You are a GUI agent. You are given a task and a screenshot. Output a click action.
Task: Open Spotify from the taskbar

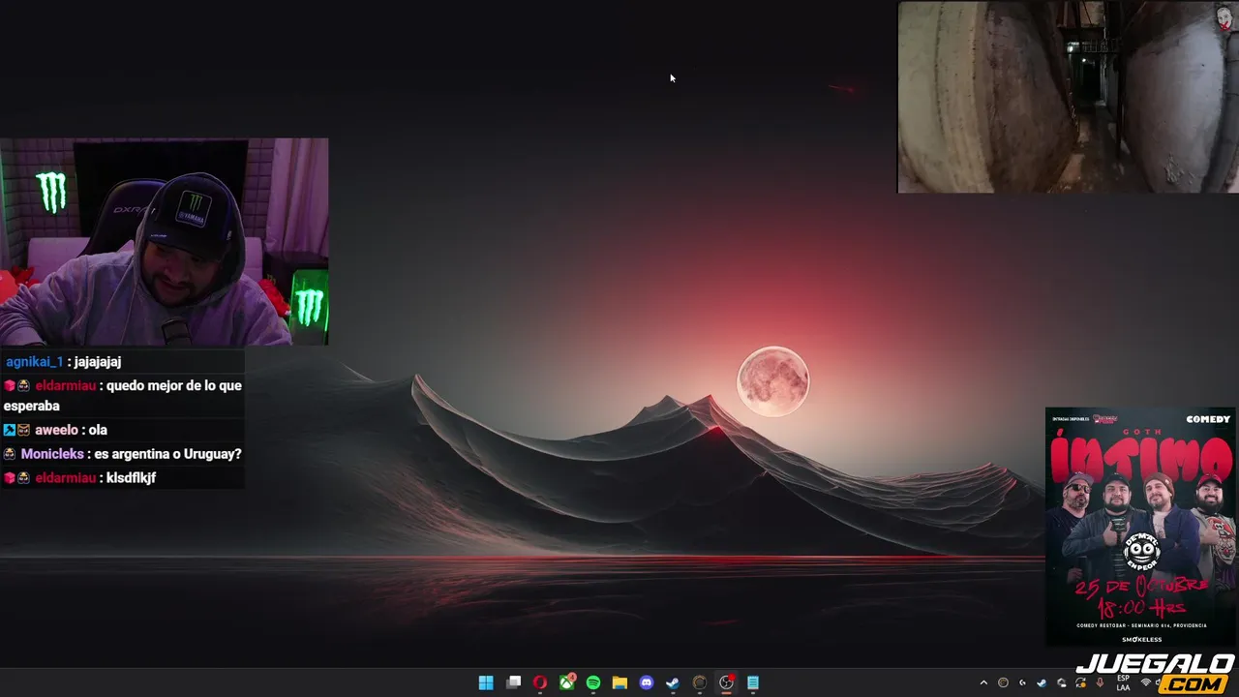tap(593, 682)
